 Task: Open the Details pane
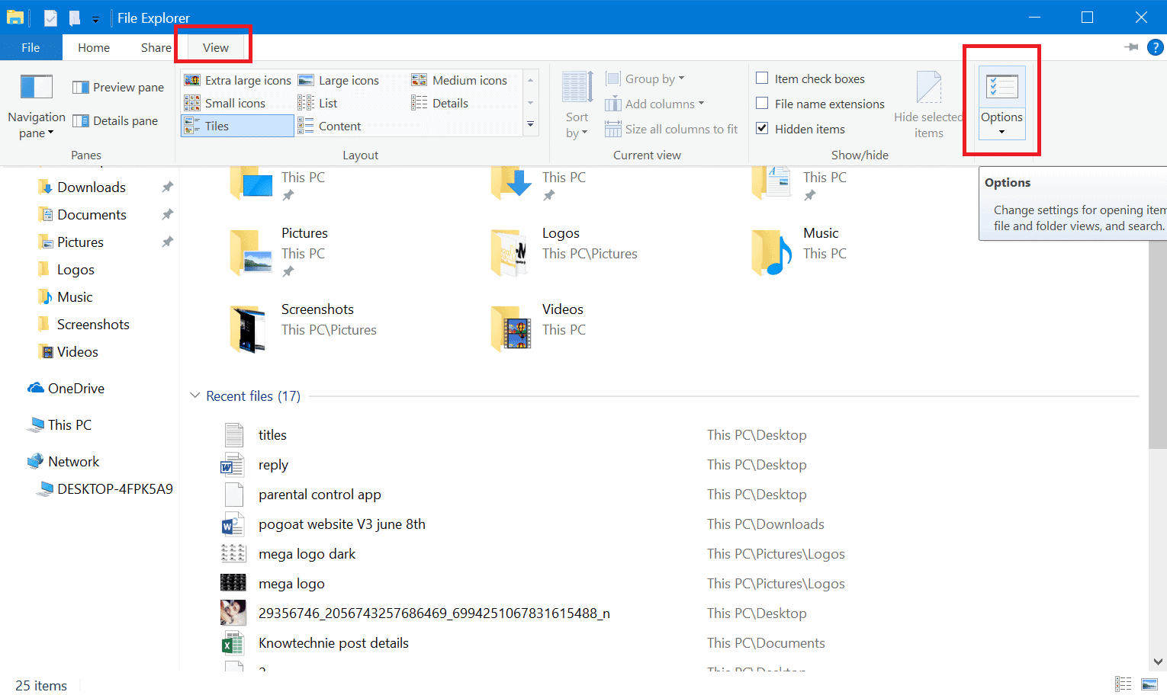(117, 120)
